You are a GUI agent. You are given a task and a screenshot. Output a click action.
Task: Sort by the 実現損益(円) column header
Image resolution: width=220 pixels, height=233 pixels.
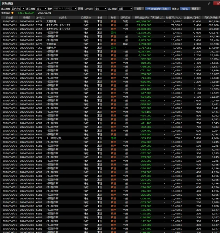click(142, 17)
